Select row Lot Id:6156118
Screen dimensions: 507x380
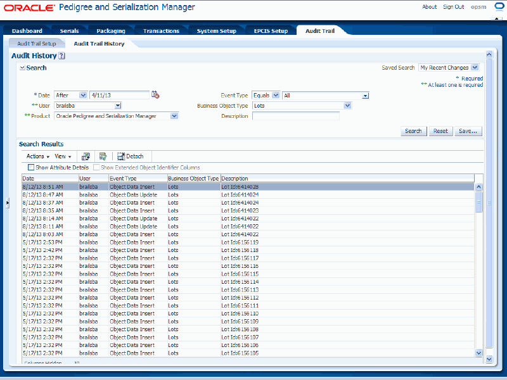coord(248,250)
